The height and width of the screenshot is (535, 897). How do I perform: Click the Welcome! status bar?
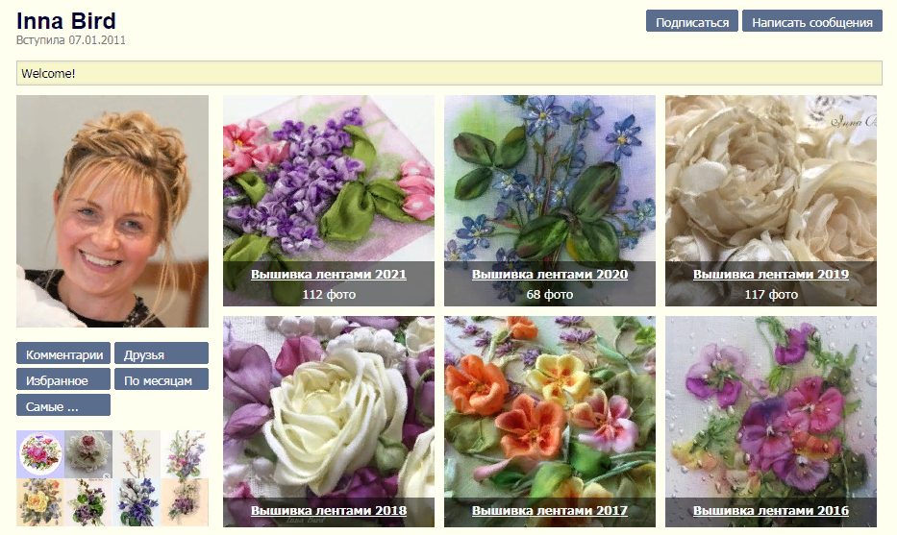pyautogui.click(x=449, y=73)
